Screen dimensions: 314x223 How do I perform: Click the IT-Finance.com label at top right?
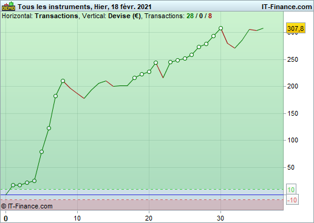coord(287,7)
